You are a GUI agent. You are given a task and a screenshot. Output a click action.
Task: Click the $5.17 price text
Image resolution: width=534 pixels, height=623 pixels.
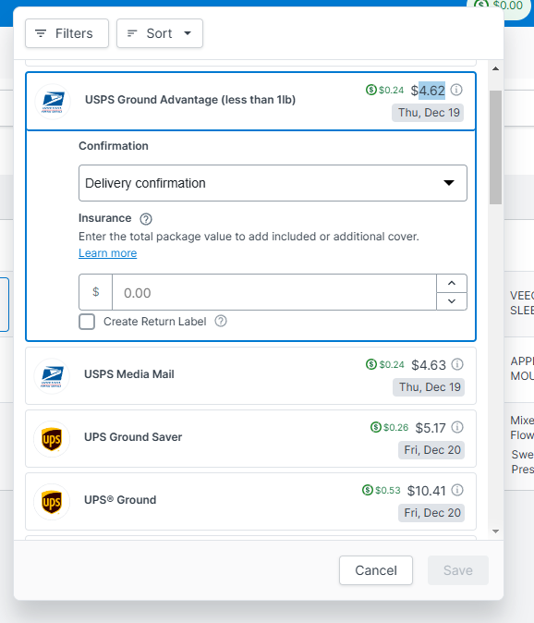click(x=431, y=428)
